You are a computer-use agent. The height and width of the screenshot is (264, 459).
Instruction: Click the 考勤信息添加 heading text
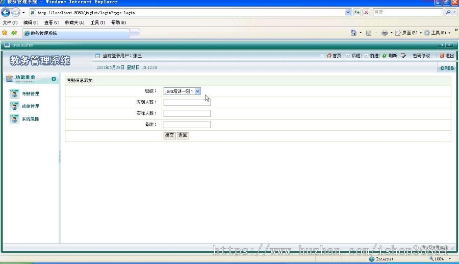coord(80,80)
